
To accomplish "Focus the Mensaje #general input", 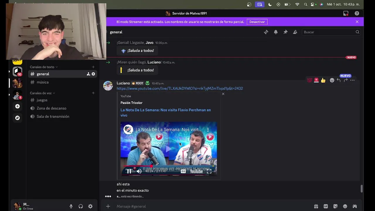I will click(x=212, y=206).
